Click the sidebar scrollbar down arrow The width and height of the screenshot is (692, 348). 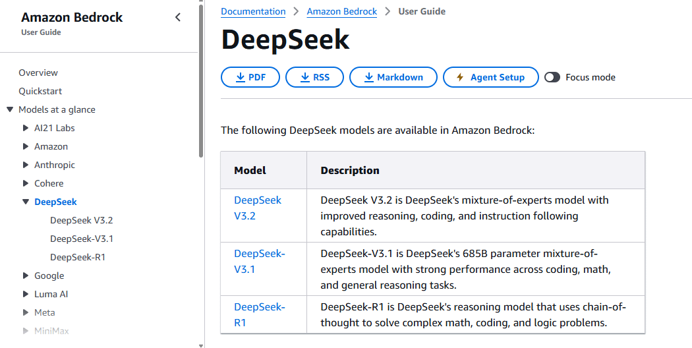201,345
